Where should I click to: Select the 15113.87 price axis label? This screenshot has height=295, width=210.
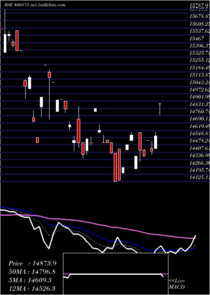point(199,75)
